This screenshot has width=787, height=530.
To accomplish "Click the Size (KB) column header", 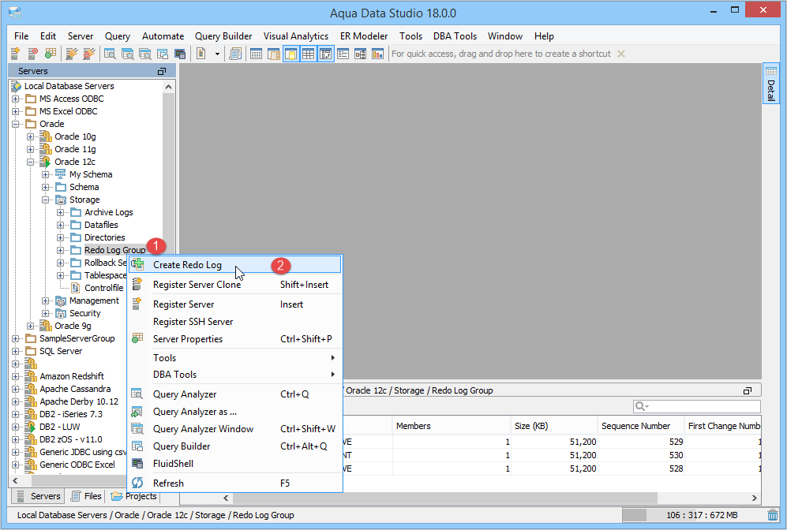I will [x=553, y=426].
